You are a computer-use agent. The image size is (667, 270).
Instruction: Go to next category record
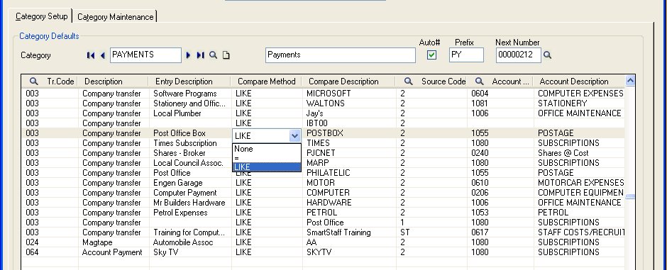tap(188, 55)
